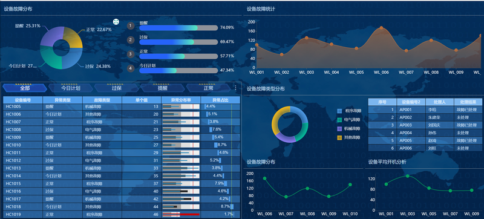
Task: Switch to the 过保 tab
Action: click(117, 88)
